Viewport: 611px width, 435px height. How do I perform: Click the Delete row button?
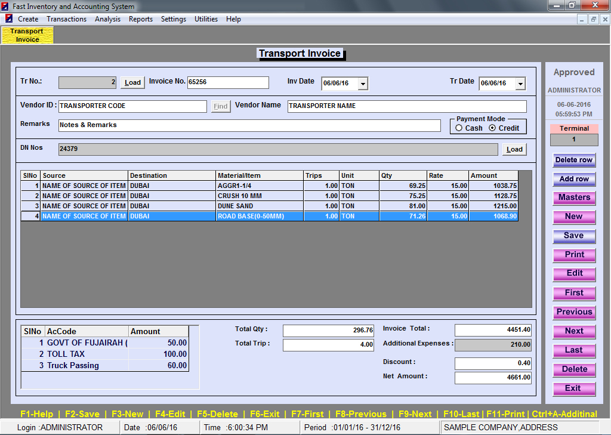(x=574, y=160)
